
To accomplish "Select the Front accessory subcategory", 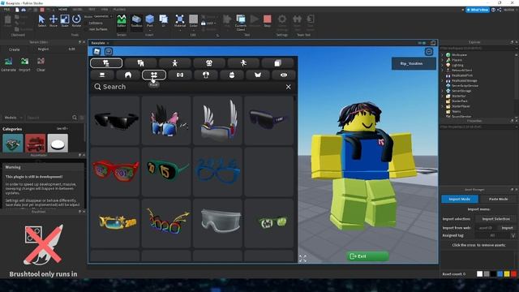I will pyautogui.click(x=232, y=75).
